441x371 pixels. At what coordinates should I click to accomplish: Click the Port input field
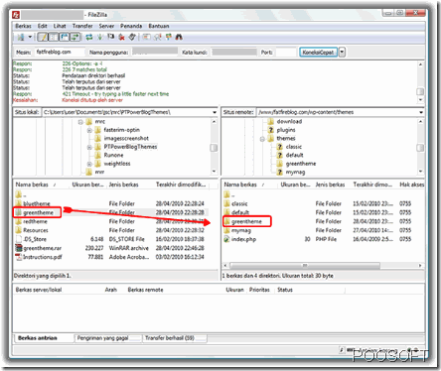click(286, 52)
